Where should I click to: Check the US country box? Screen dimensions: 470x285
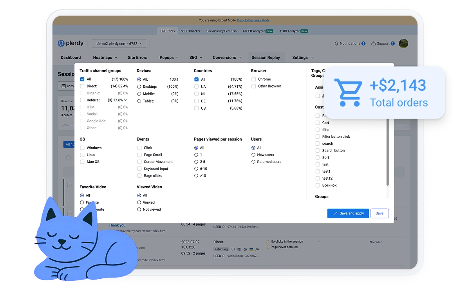(197, 108)
